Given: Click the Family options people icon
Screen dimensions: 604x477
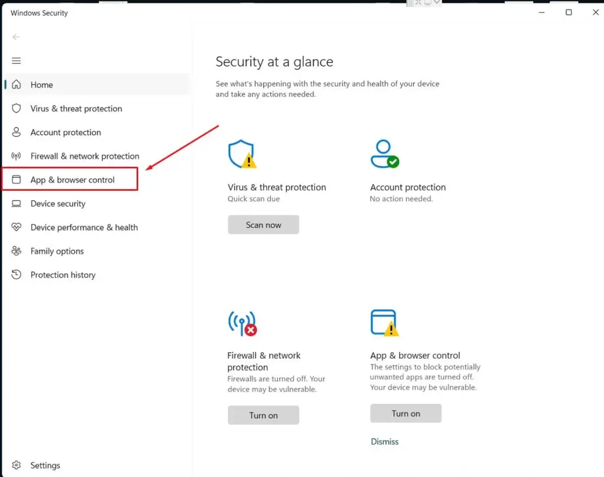Looking at the screenshot, I should (x=17, y=251).
